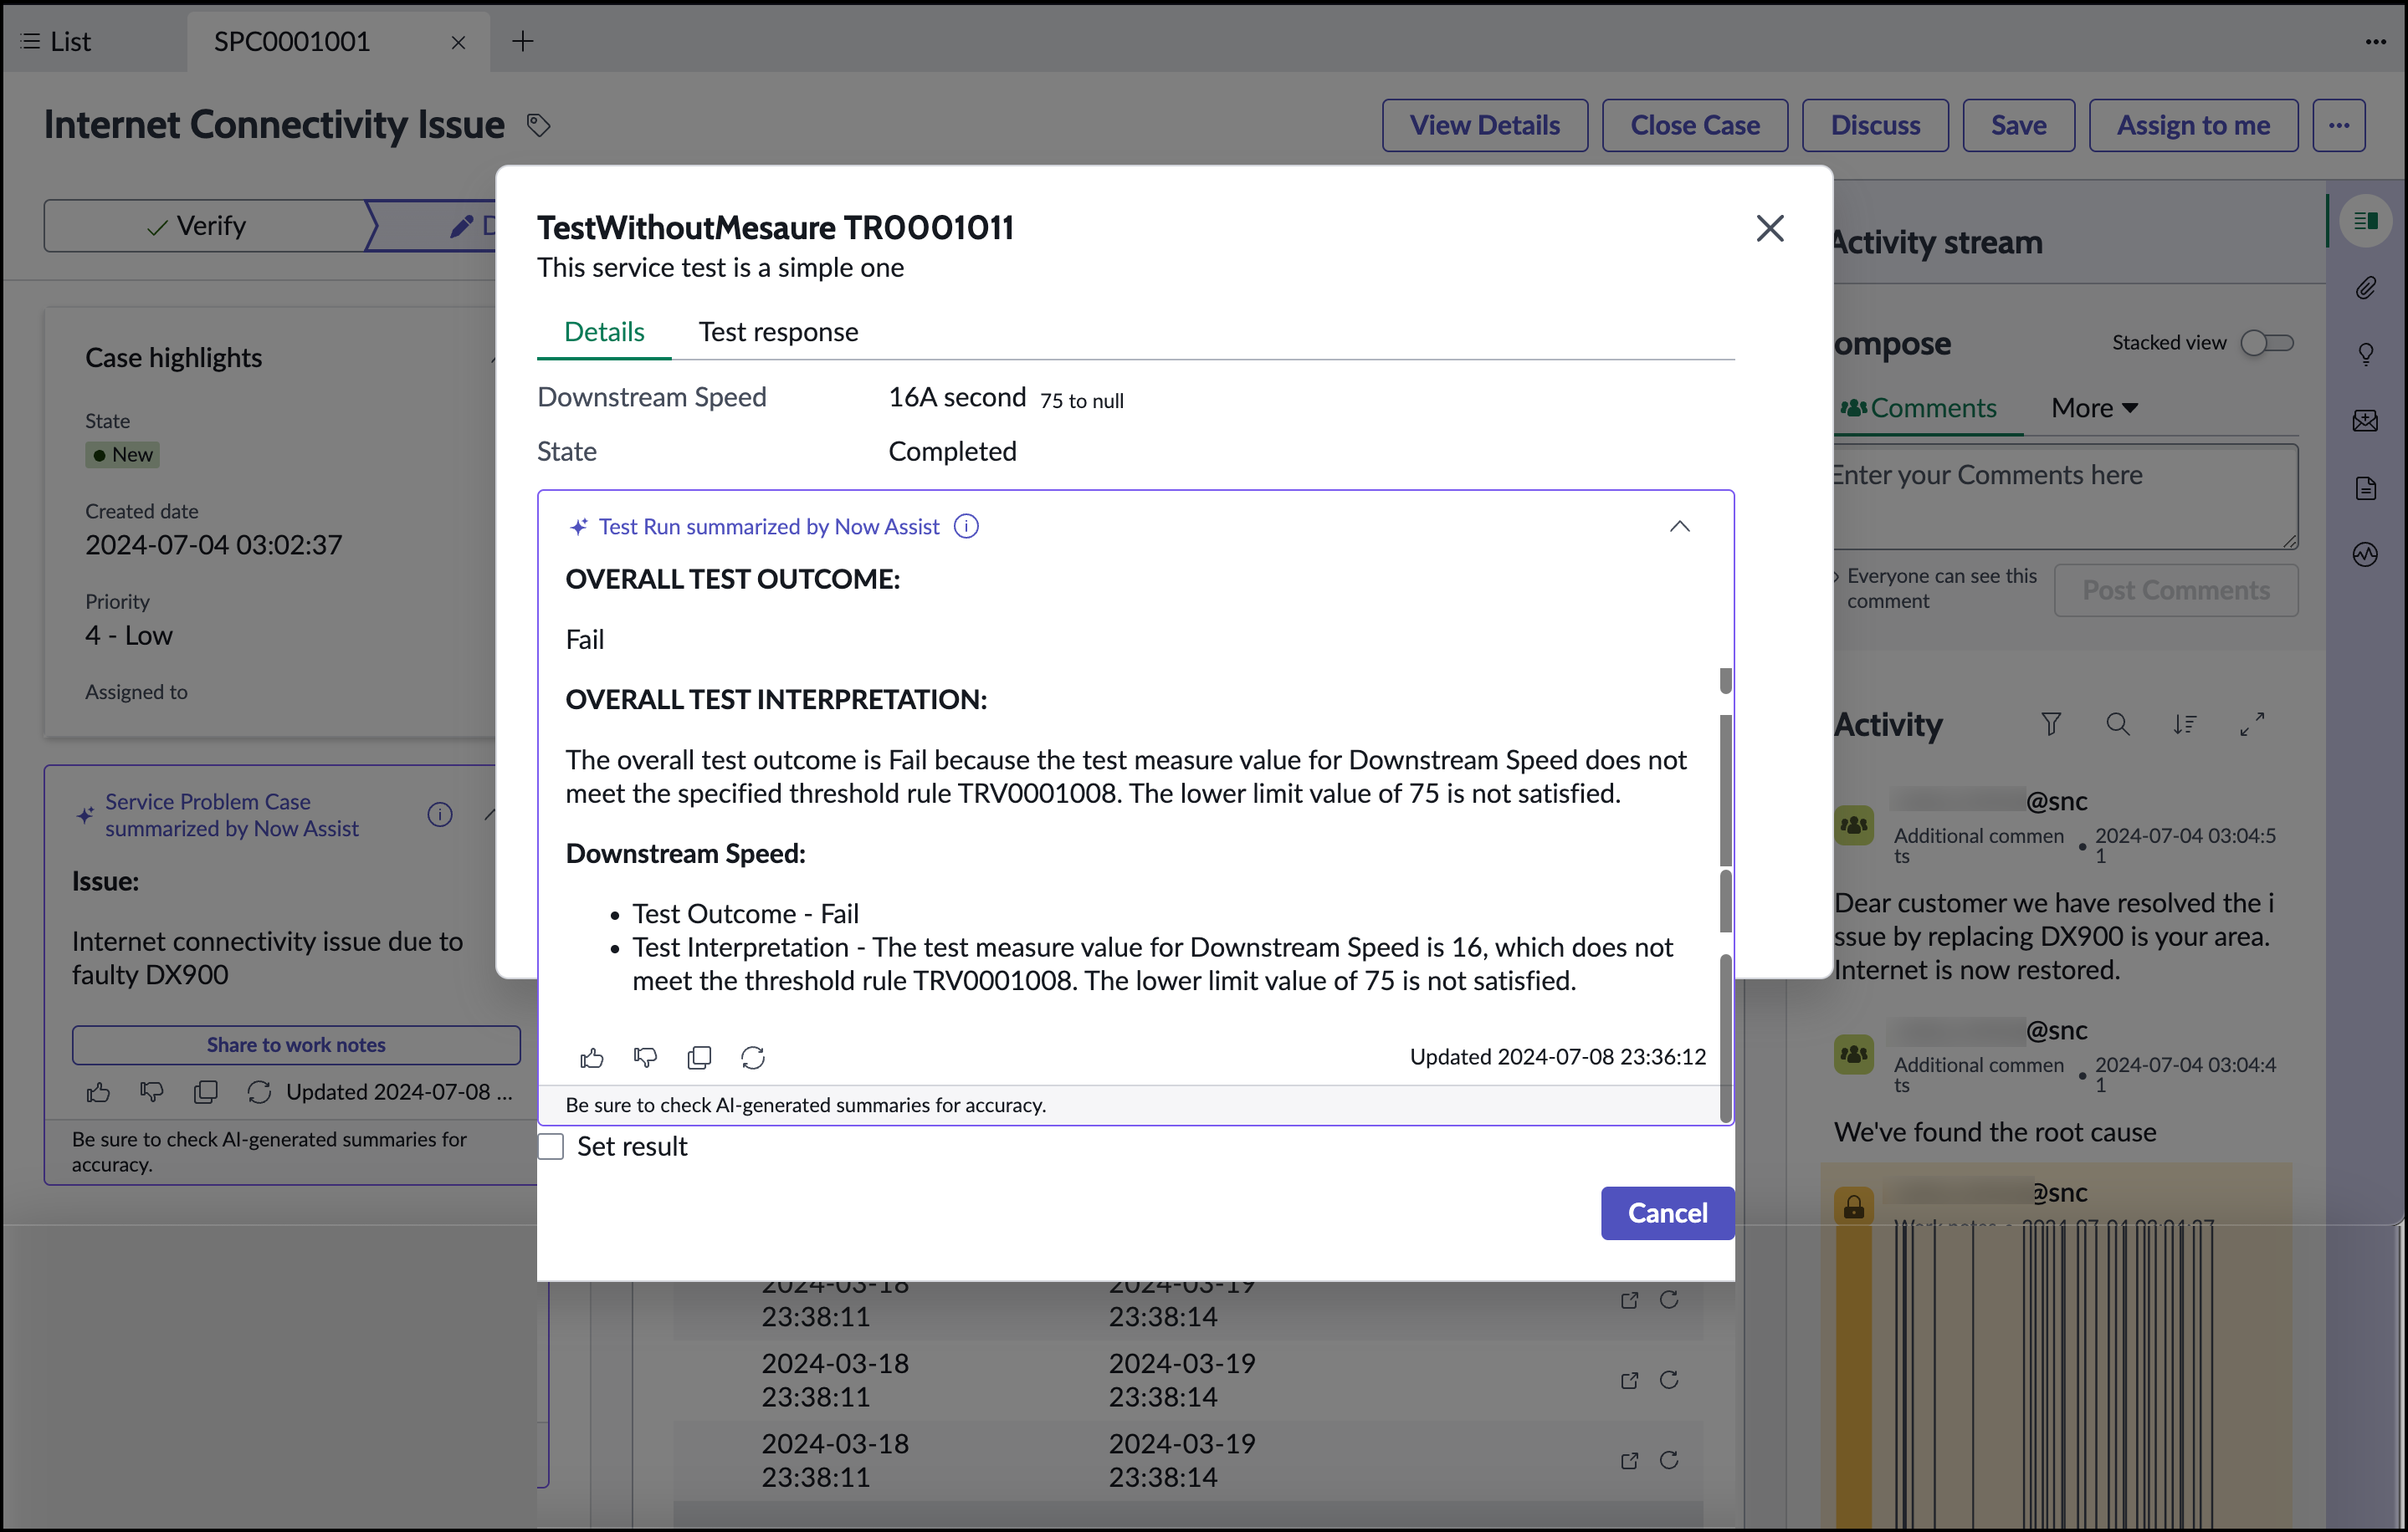Open the List menu tab
Screen dimensions: 2408x1532
click(58, 41)
